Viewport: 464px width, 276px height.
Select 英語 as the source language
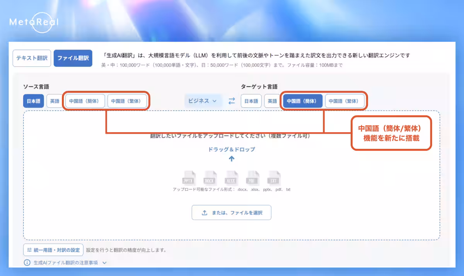coord(55,101)
